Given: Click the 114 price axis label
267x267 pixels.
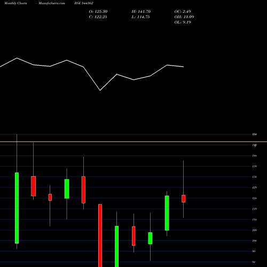Looking at the screenshot, I should click(x=254, y=219).
